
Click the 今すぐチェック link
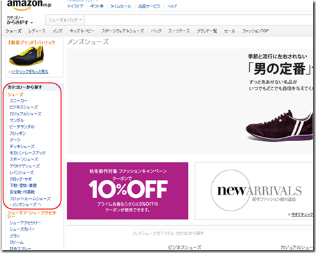point(302,215)
